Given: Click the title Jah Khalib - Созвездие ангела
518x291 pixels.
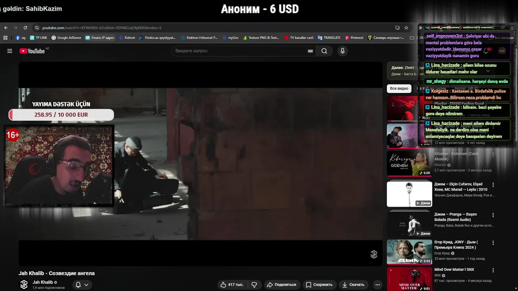Looking at the screenshot, I should point(57,273).
